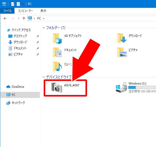156x147 pixels.
Task: Expand the chevron after PC in address bar
Action: (x=44, y=18)
